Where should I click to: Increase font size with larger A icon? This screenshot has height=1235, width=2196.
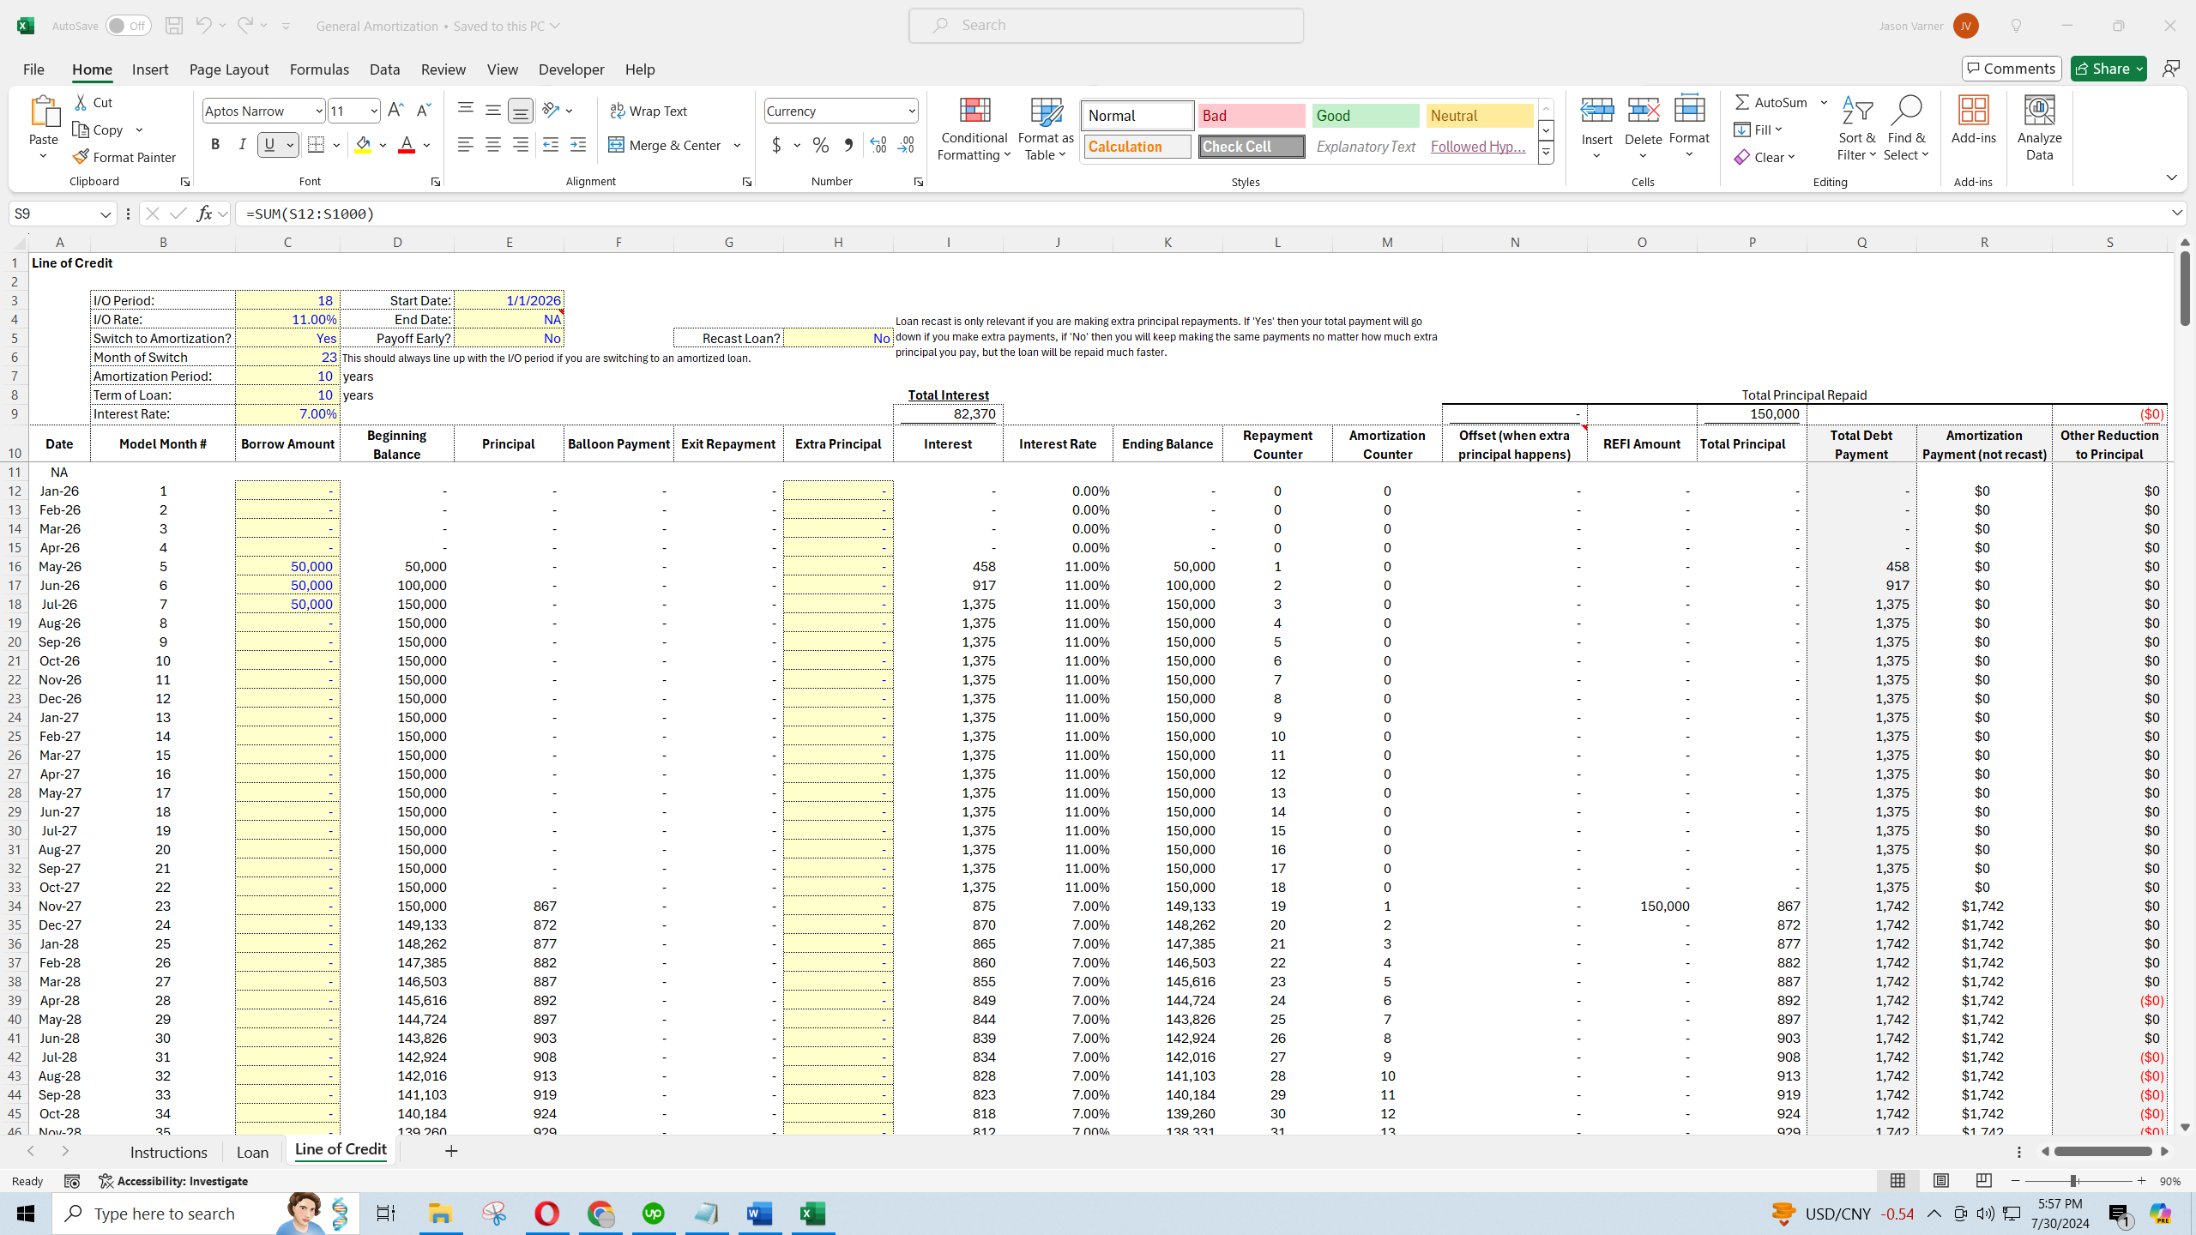[x=395, y=110]
